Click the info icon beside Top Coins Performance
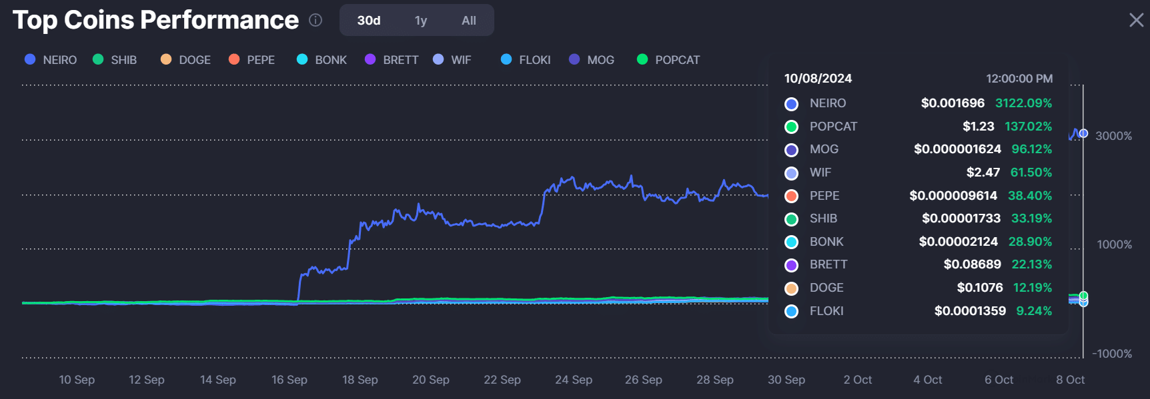Viewport: 1150px width, 399px height. pyautogui.click(x=316, y=21)
